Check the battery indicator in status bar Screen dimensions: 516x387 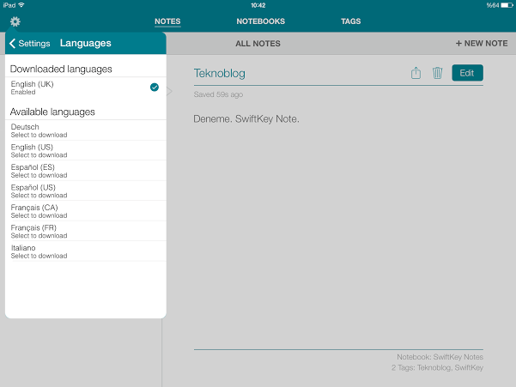click(507, 5)
